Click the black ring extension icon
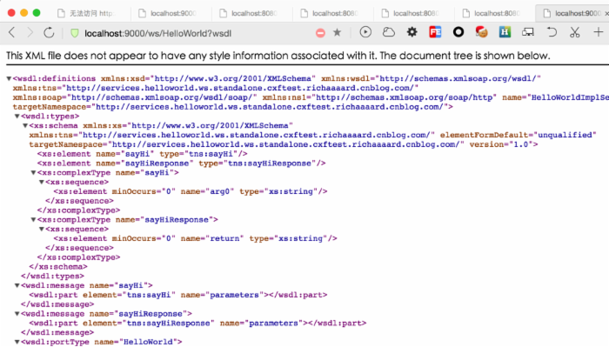 pos(458,32)
